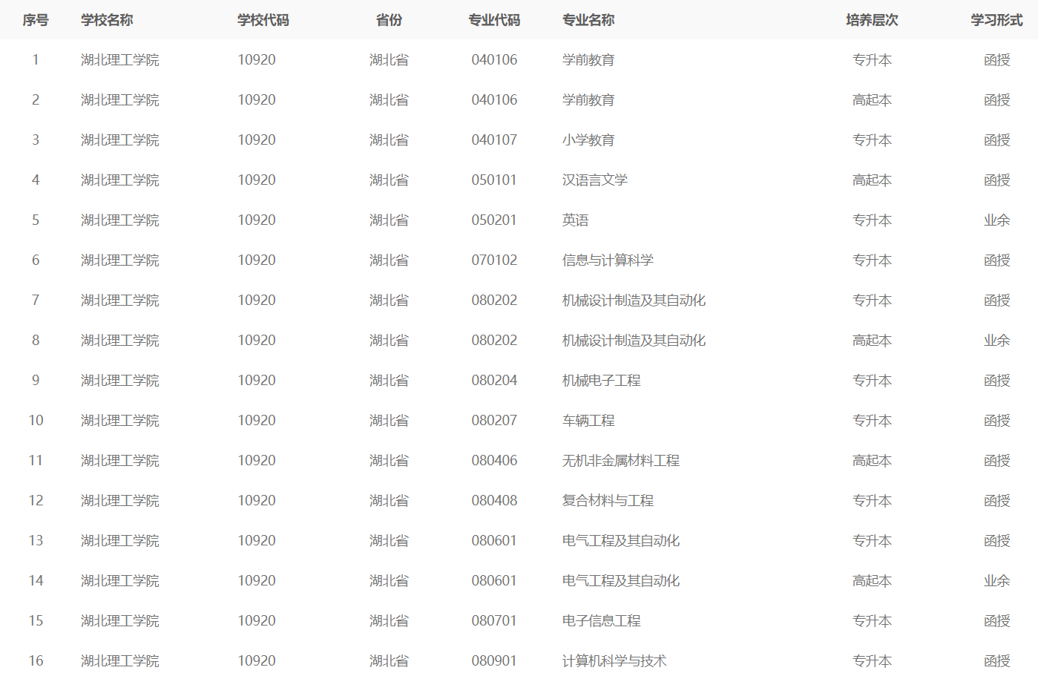Select the 车辆工程 major cell
This screenshot has width=1038, height=676.
pos(588,421)
